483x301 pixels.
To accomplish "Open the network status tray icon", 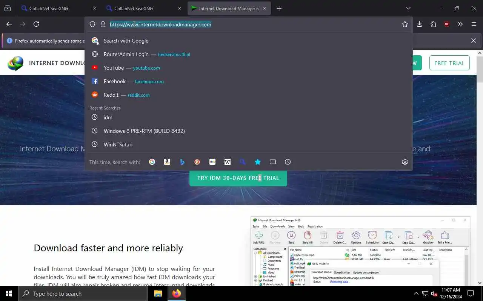I will (425, 293).
